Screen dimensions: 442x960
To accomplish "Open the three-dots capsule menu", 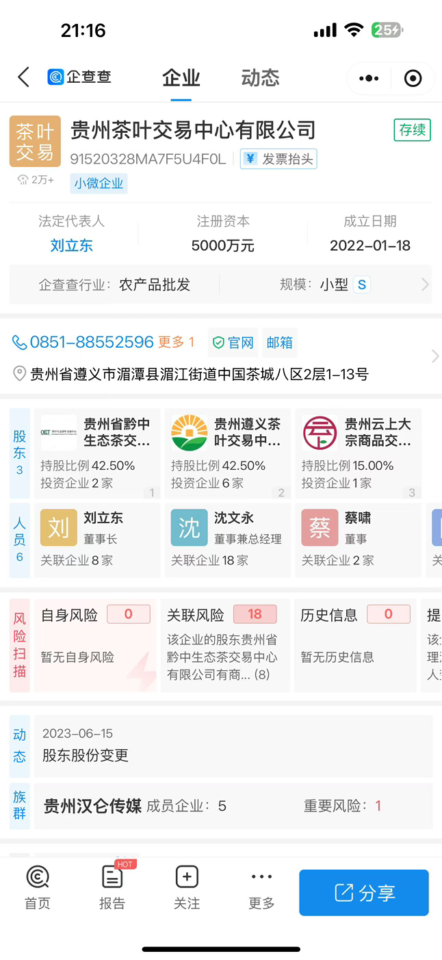I will pos(369,78).
